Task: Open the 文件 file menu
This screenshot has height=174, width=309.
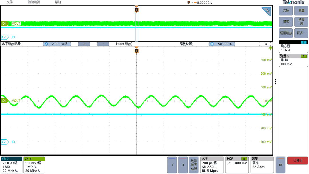Action: click(x=10, y=2)
